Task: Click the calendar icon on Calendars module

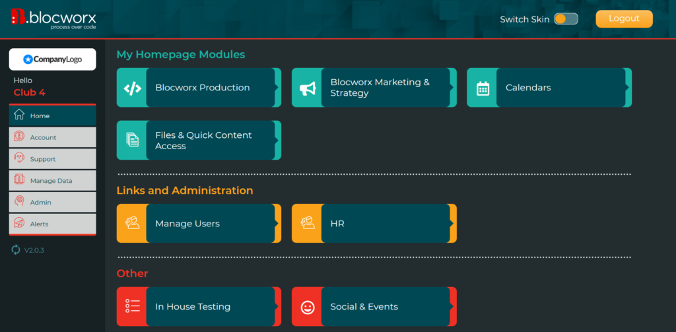Action: pyautogui.click(x=483, y=88)
